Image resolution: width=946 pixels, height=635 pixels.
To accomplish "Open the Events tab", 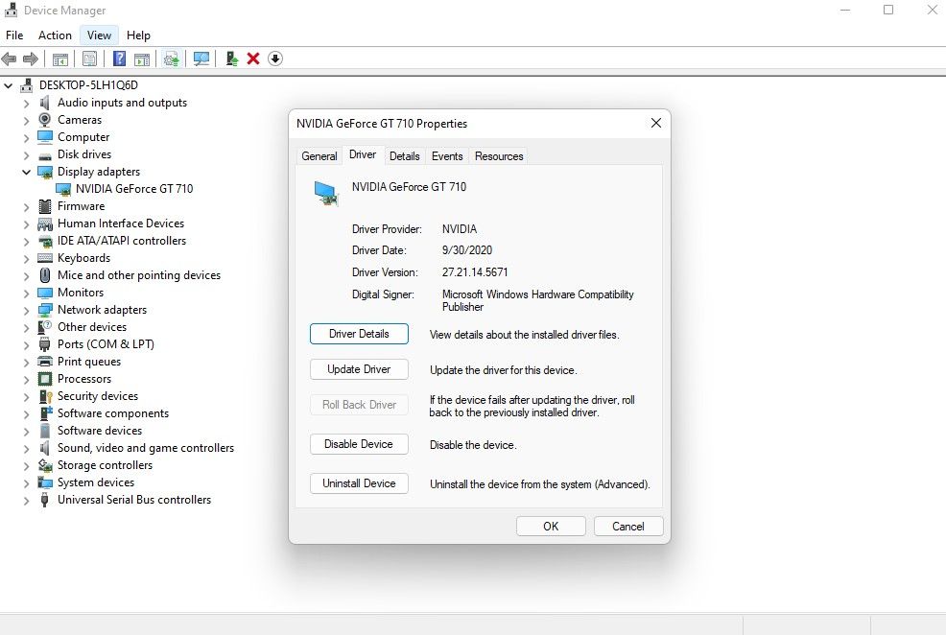I will click(x=447, y=156).
